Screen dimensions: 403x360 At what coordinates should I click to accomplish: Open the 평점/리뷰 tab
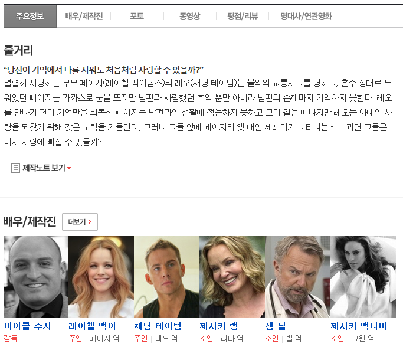pyautogui.click(x=243, y=16)
